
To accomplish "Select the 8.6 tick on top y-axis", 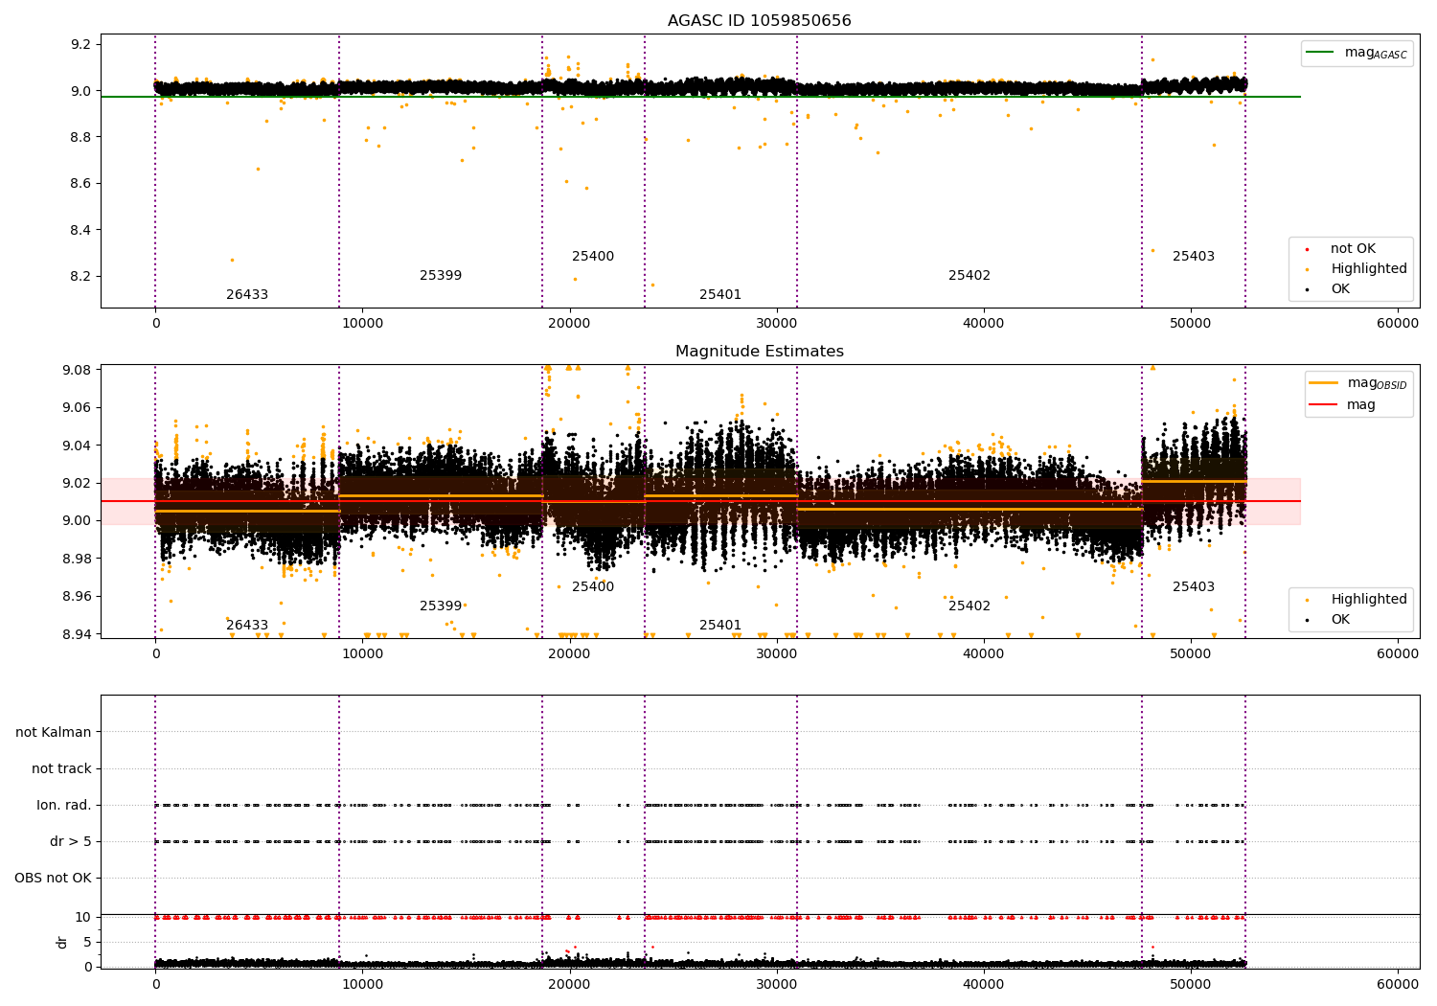I will [80, 184].
